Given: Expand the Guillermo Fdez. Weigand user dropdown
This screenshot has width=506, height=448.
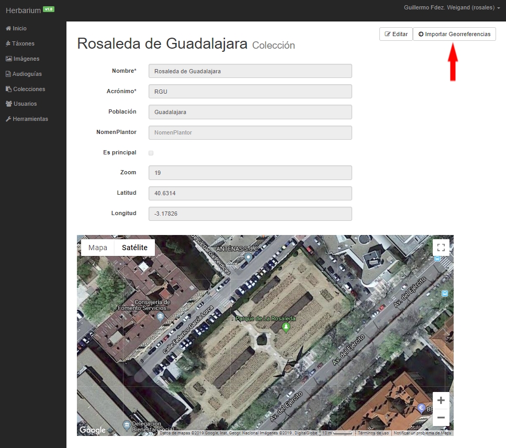Looking at the screenshot, I should coord(452,8).
